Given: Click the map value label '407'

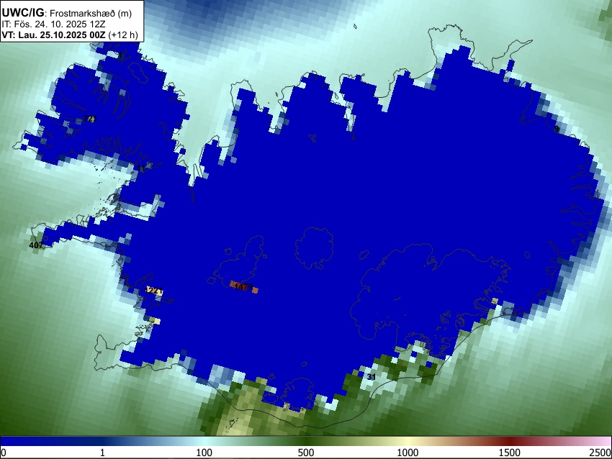Looking at the screenshot, I should pyautogui.click(x=36, y=245).
